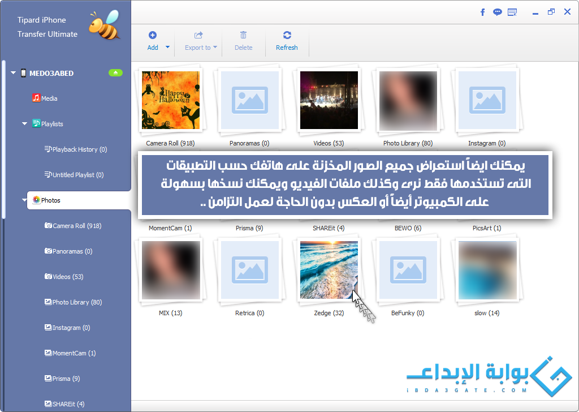Click the Playlists icon
The width and height of the screenshot is (579, 412).
(36, 123)
